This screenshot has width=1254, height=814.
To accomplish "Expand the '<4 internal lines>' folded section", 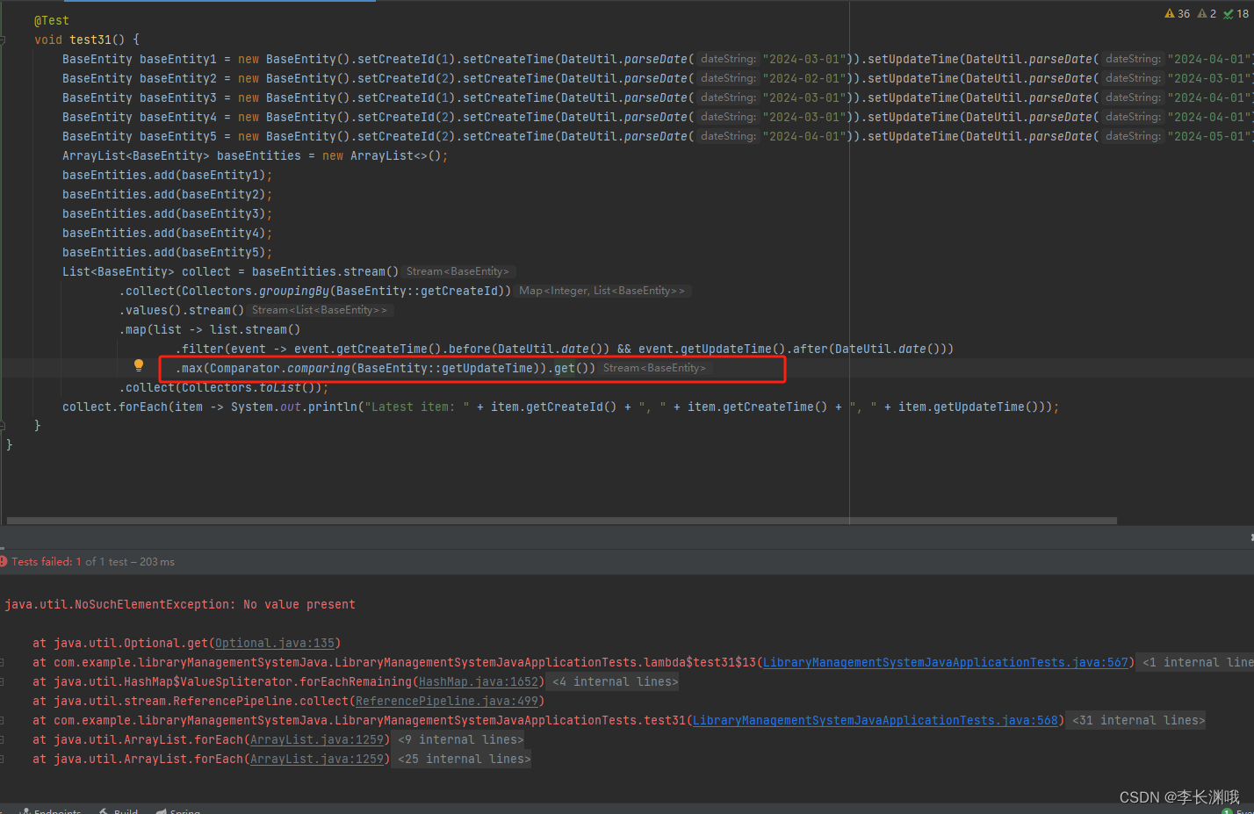I will (x=616, y=681).
